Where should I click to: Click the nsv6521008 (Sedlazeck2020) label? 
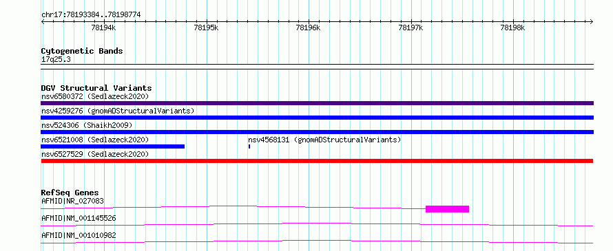(x=95, y=140)
